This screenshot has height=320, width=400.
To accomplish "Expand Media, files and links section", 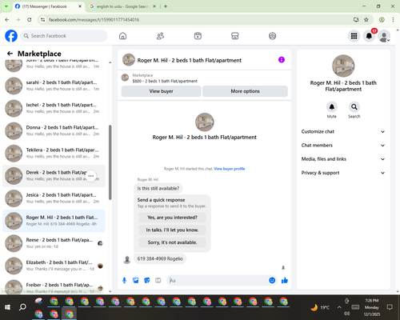I will 343,159.
